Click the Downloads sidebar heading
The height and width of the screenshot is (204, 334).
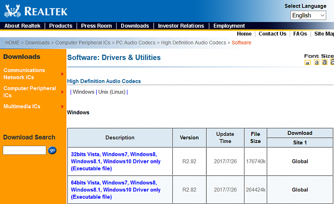(22, 57)
